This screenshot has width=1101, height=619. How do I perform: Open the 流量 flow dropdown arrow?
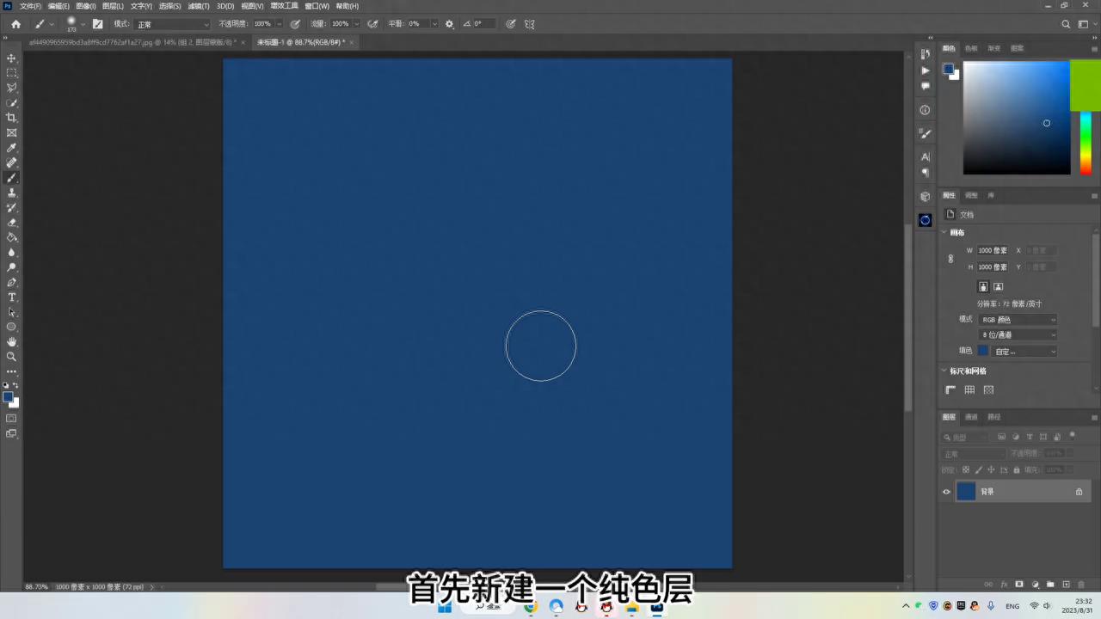[357, 24]
